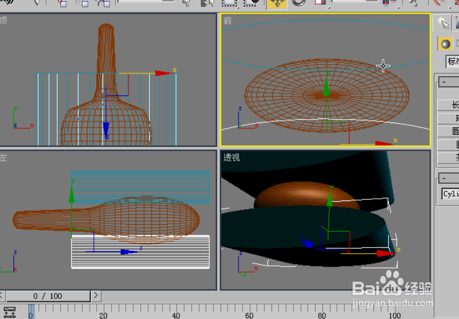The image size is (459, 319).
Task: Click the green Y-axis arrow in left viewport
Action: (72, 194)
